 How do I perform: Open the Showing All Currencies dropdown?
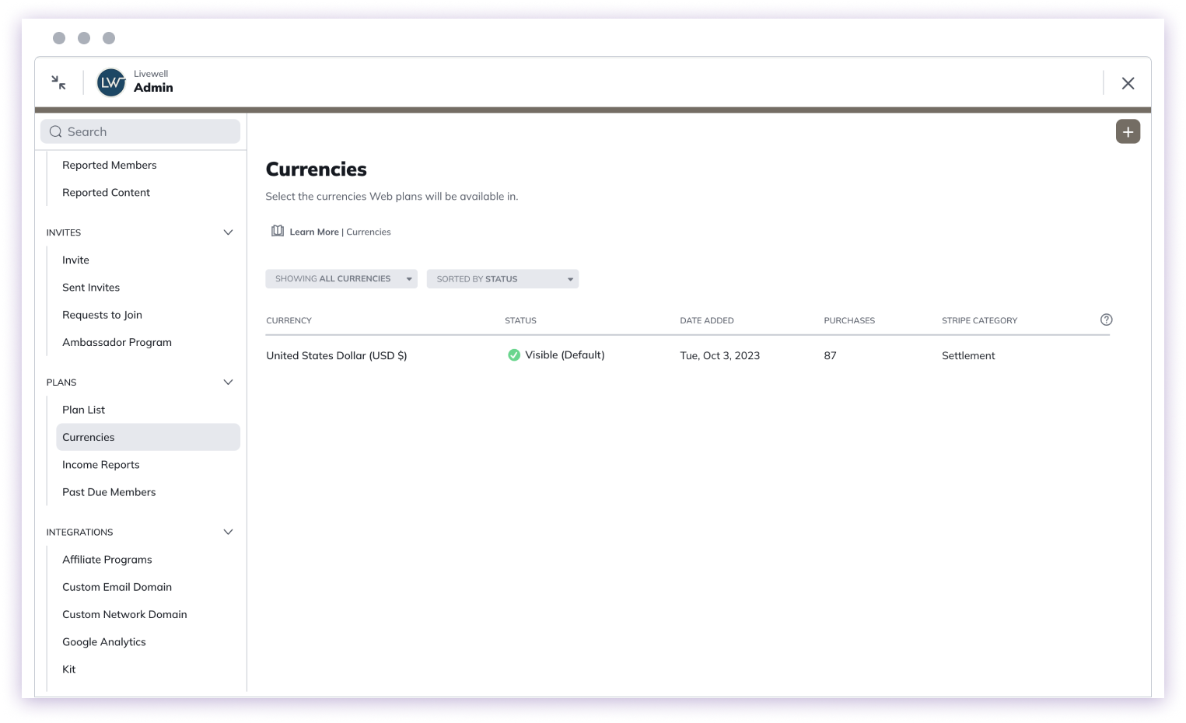click(x=341, y=278)
